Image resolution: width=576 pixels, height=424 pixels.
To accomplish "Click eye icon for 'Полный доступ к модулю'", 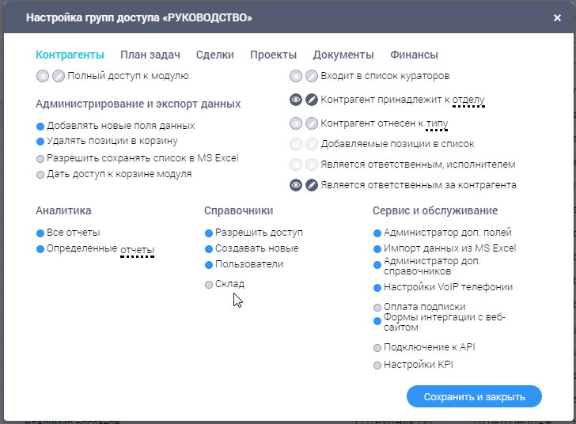I will pos(43,77).
